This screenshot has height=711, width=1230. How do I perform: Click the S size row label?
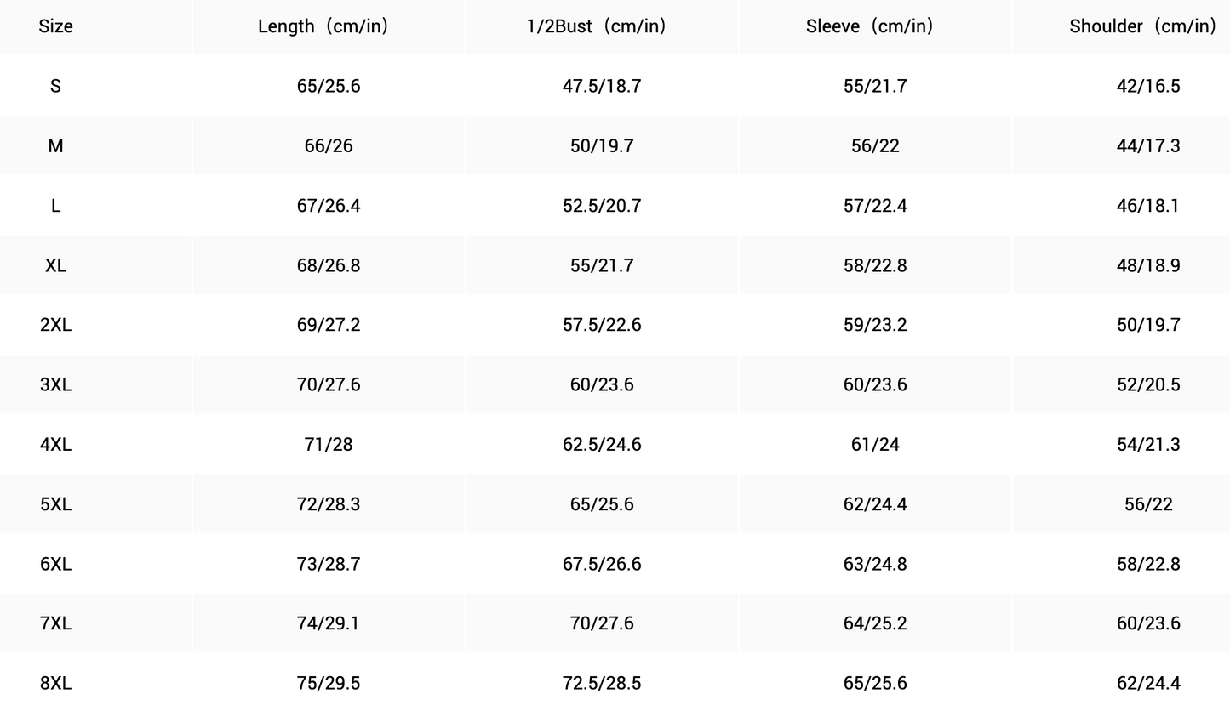coord(55,86)
